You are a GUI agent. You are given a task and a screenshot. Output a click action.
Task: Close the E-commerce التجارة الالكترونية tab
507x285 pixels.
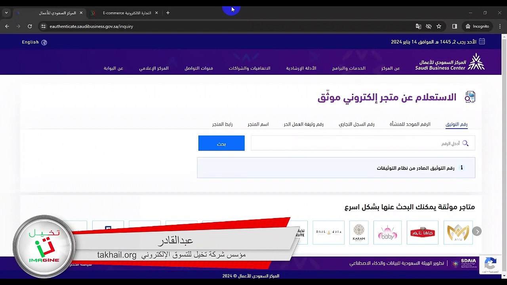point(156,13)
